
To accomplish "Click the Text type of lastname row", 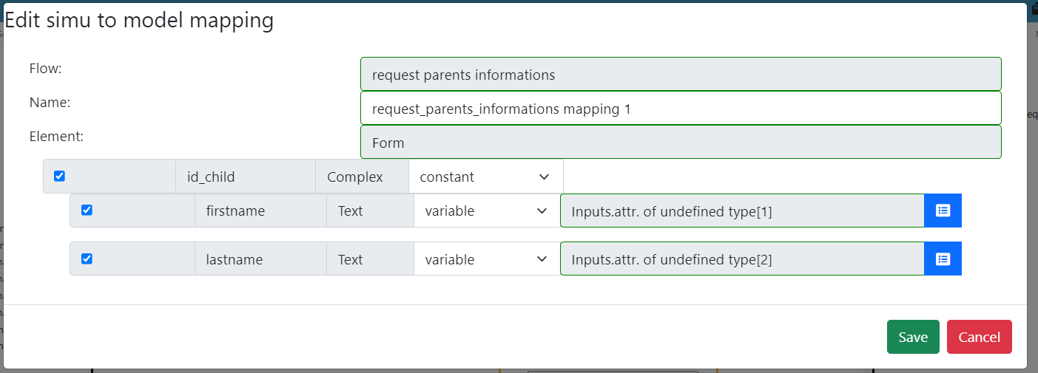I will [370, 259].
